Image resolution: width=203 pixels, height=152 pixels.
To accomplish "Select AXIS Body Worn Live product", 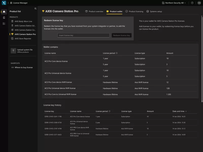I will pyautogui.click(x=23, y=22).
